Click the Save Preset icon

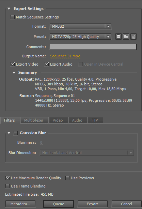[119, 37]
